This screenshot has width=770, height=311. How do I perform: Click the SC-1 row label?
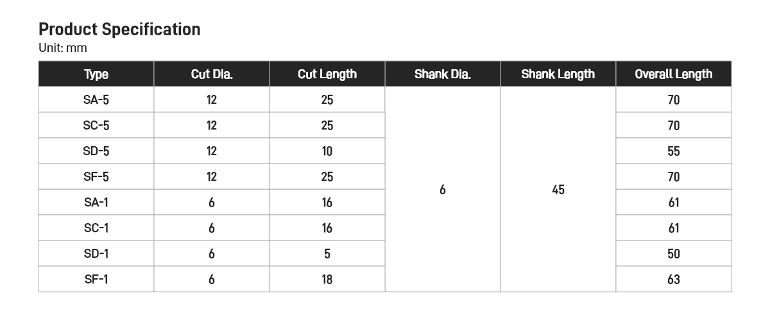pyautogui.click(x=96, y=228)
